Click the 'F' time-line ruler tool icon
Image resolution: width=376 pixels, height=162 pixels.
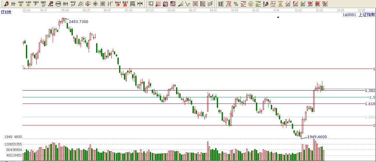coord(36,4)
